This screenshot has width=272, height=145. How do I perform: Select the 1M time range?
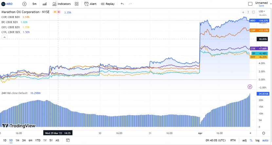coord(17,140)
